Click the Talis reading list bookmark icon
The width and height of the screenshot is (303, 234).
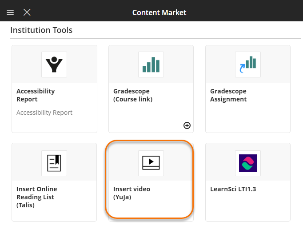(x=54, y=163)
